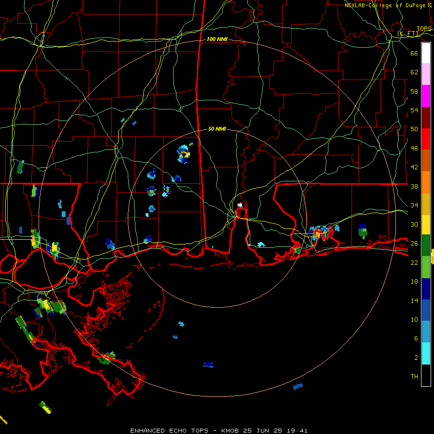This screenshot has width=434, height=434.
Task: Pick the magenta legend swatch
Action: click(x=426, y=96)
